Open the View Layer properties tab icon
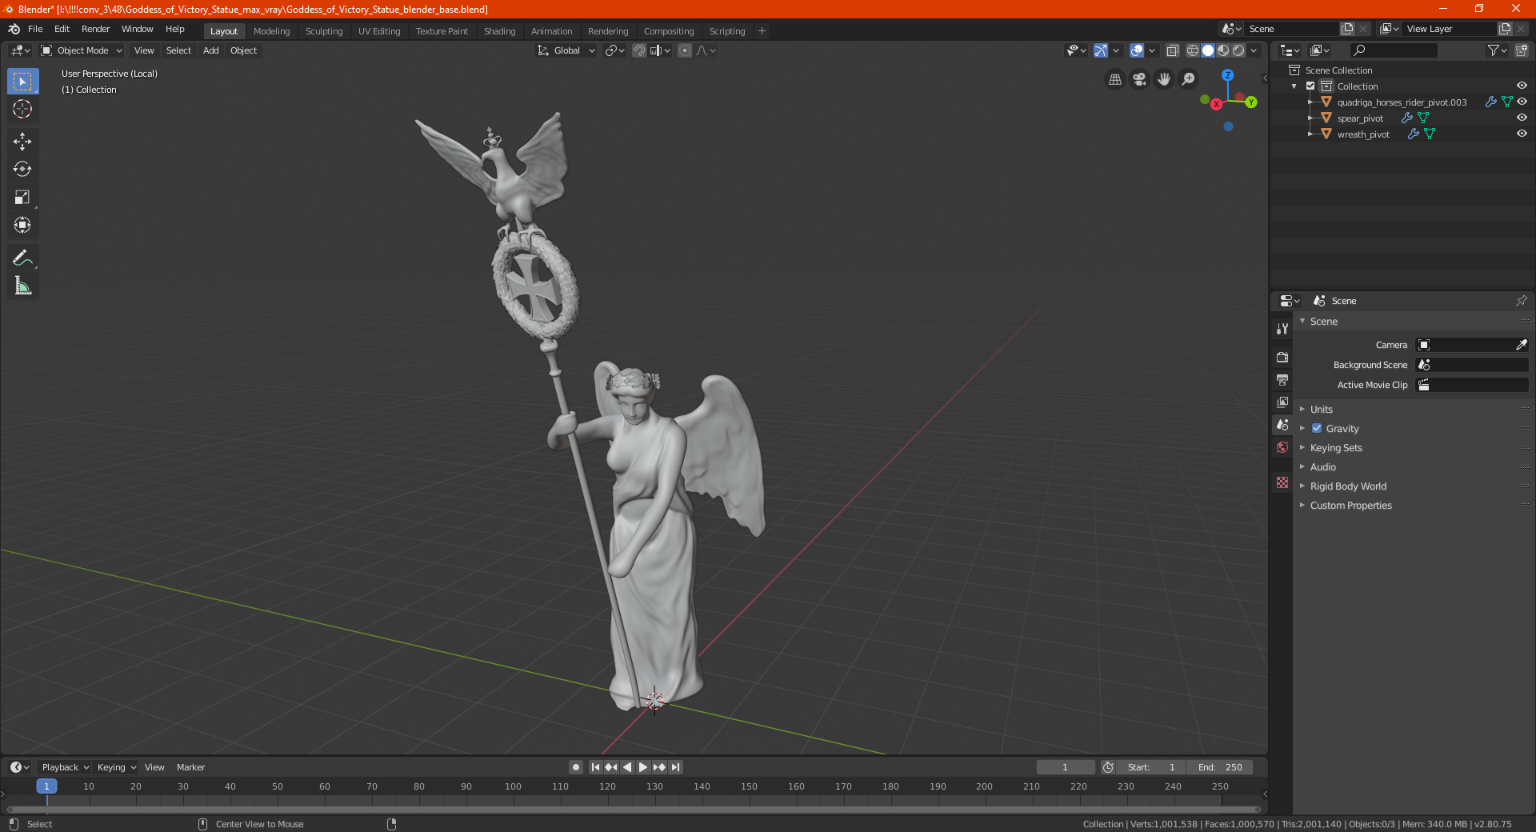This screenshot has width=1536, height=832. tap(1282, 402)
